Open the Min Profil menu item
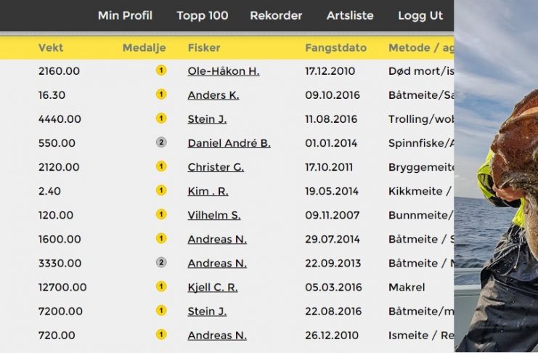 tap(125, 15)
